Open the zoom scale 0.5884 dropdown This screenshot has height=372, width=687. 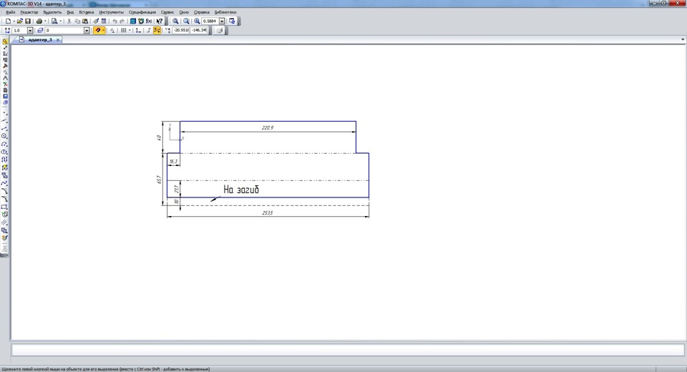(222, 21)
